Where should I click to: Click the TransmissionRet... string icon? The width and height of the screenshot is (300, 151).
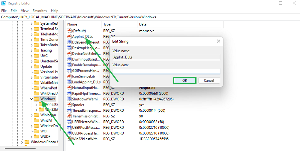69,116
